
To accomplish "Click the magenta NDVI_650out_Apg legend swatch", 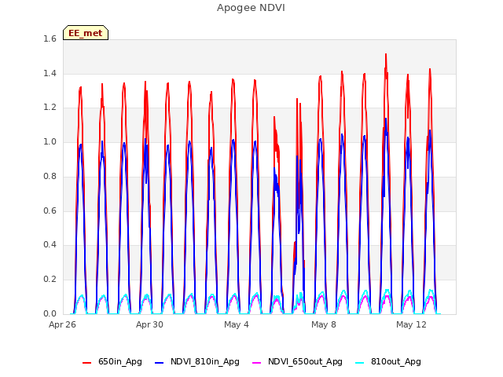I will click(257, 363).
